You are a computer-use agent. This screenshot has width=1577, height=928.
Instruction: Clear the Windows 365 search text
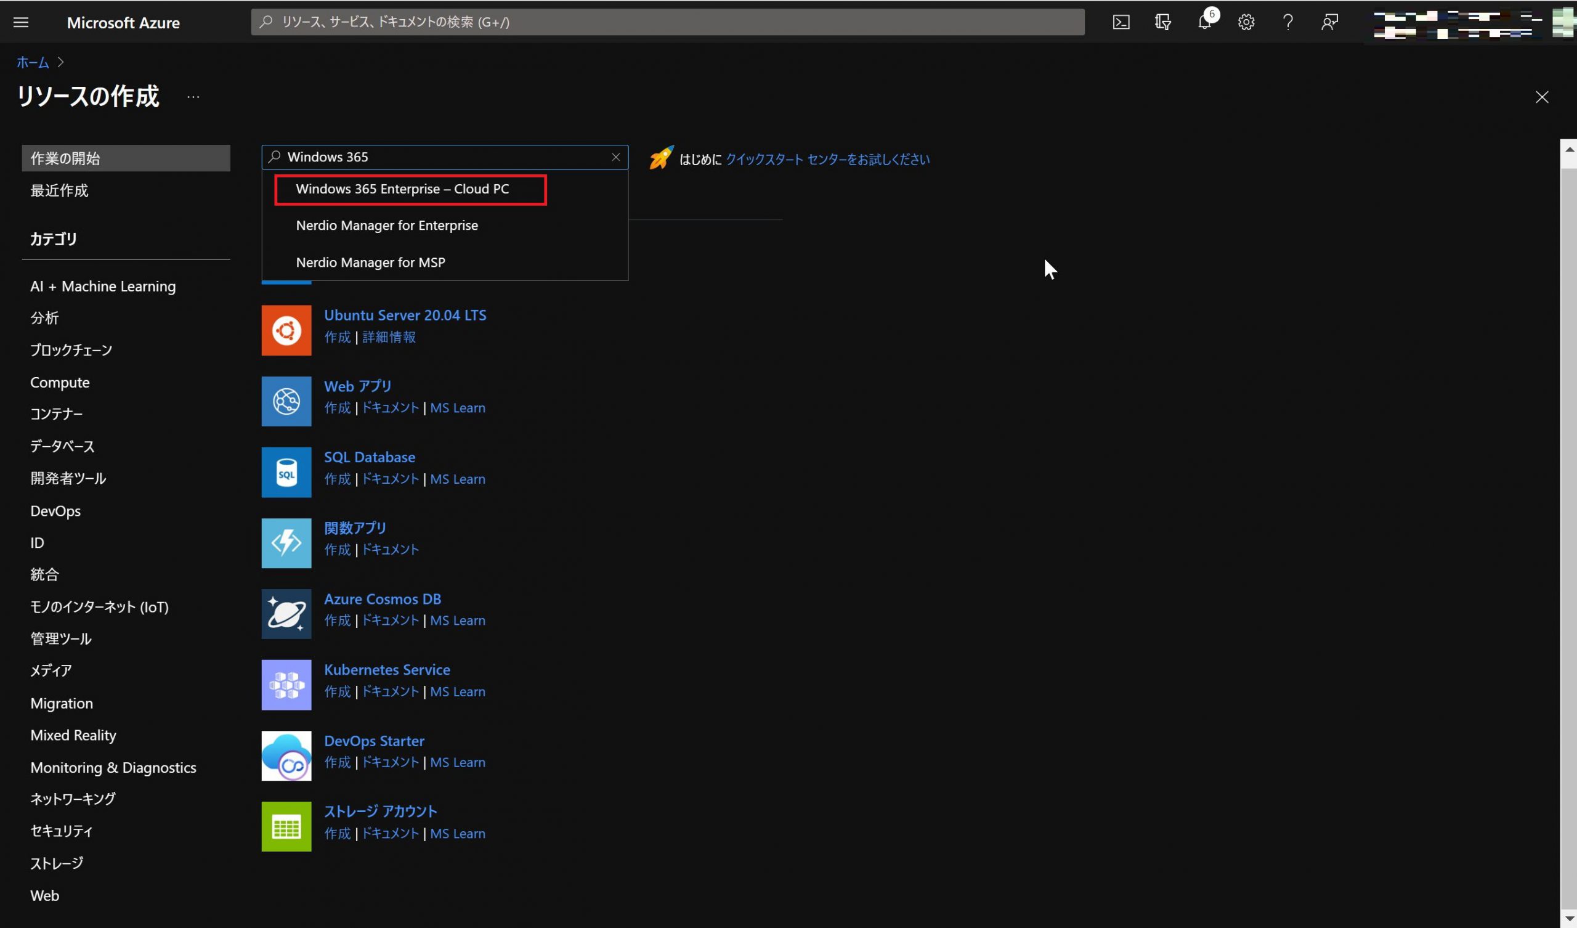[x=616, y=157]
